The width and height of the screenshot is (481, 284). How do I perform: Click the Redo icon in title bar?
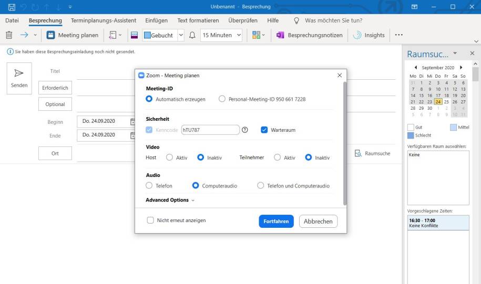35,7
